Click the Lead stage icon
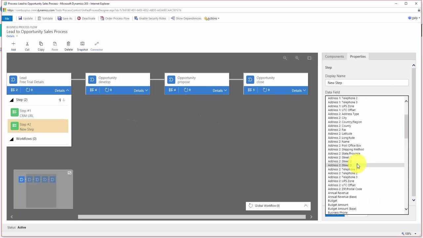The image size is (423, 238). (13, 80)
